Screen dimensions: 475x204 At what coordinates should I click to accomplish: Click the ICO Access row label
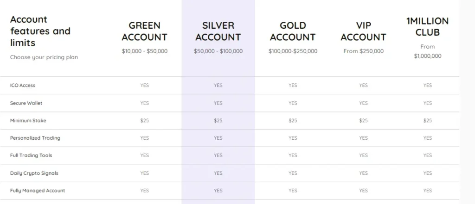(23, 86)
